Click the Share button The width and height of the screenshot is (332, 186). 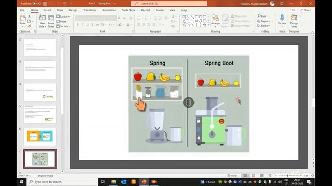[306, 10]
